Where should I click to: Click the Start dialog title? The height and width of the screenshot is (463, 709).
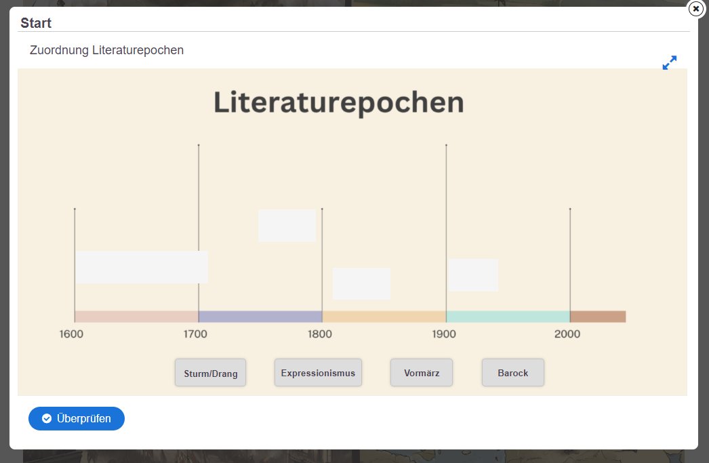coord(35,23)
